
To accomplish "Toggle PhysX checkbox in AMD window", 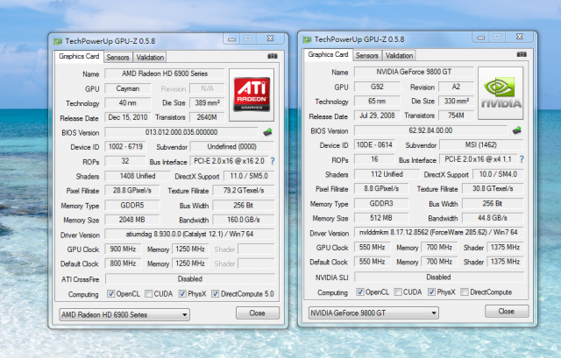I will [182, 294].
